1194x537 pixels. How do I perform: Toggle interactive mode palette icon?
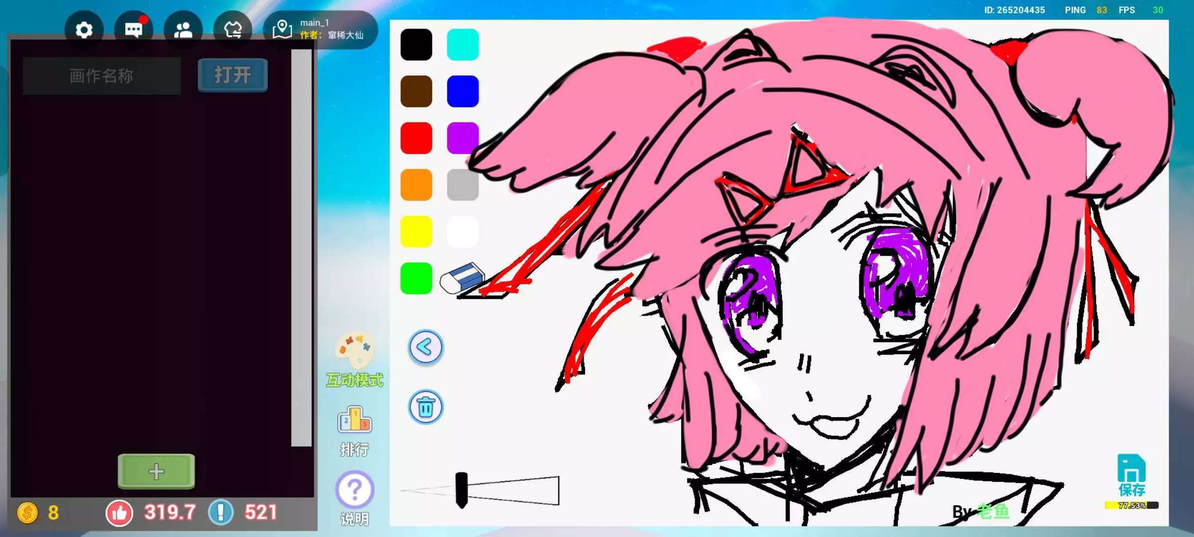355,351
